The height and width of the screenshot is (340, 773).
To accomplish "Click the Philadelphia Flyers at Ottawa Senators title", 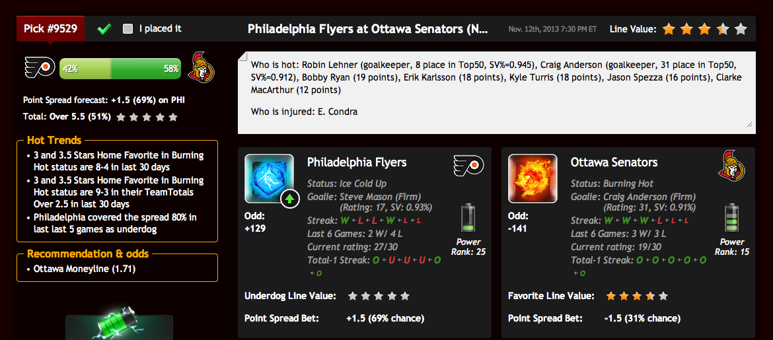I will tap(367, 28).
